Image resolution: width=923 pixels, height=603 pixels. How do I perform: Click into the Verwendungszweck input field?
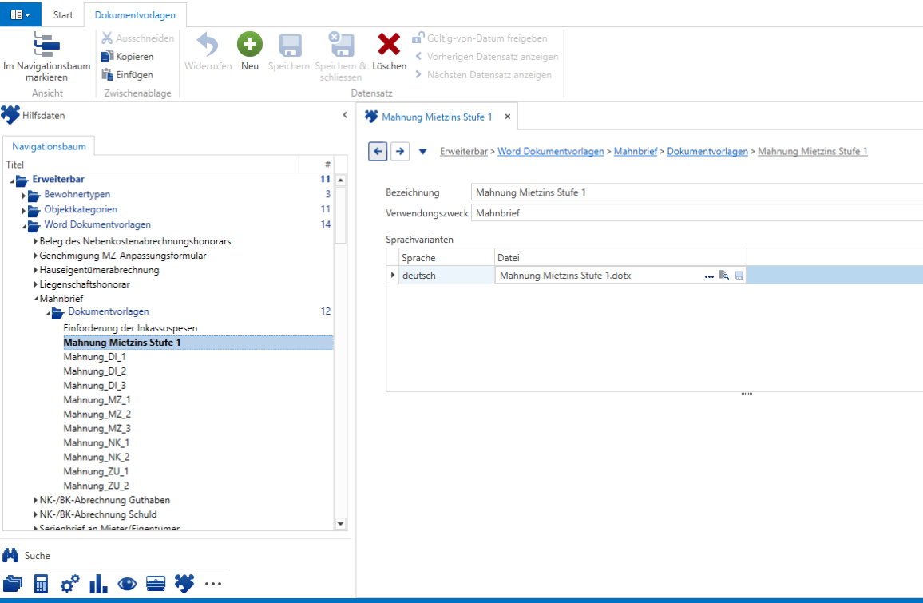(697, 213)
